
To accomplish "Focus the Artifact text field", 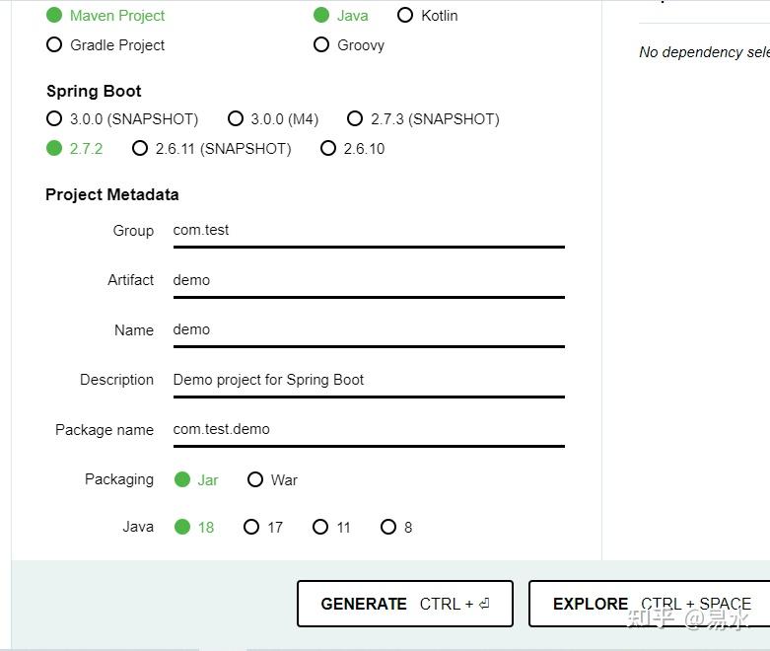I will tap(368, 280).
